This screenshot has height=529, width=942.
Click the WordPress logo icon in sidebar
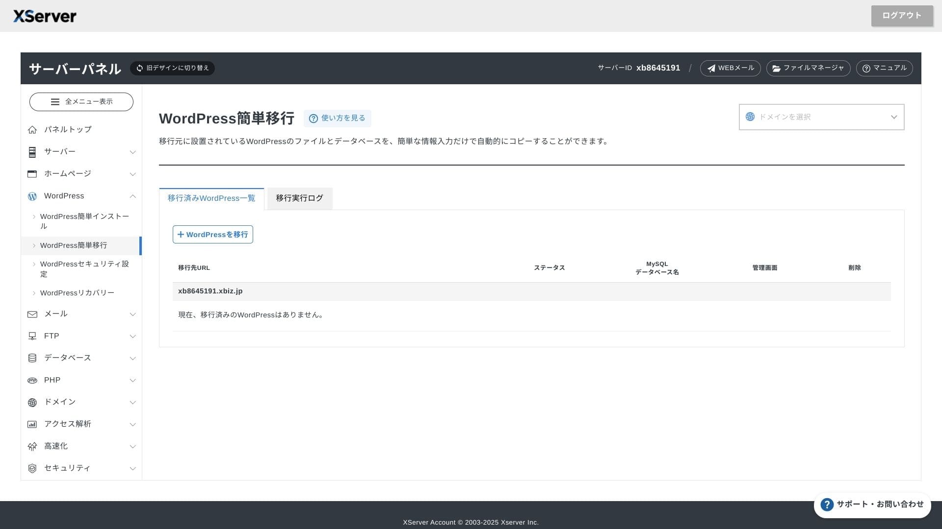coord(32,196)
